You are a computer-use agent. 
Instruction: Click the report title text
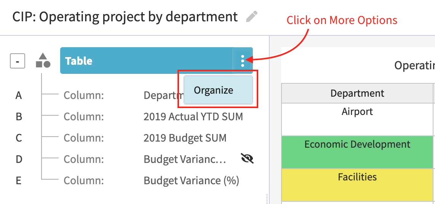click(125, 17)
